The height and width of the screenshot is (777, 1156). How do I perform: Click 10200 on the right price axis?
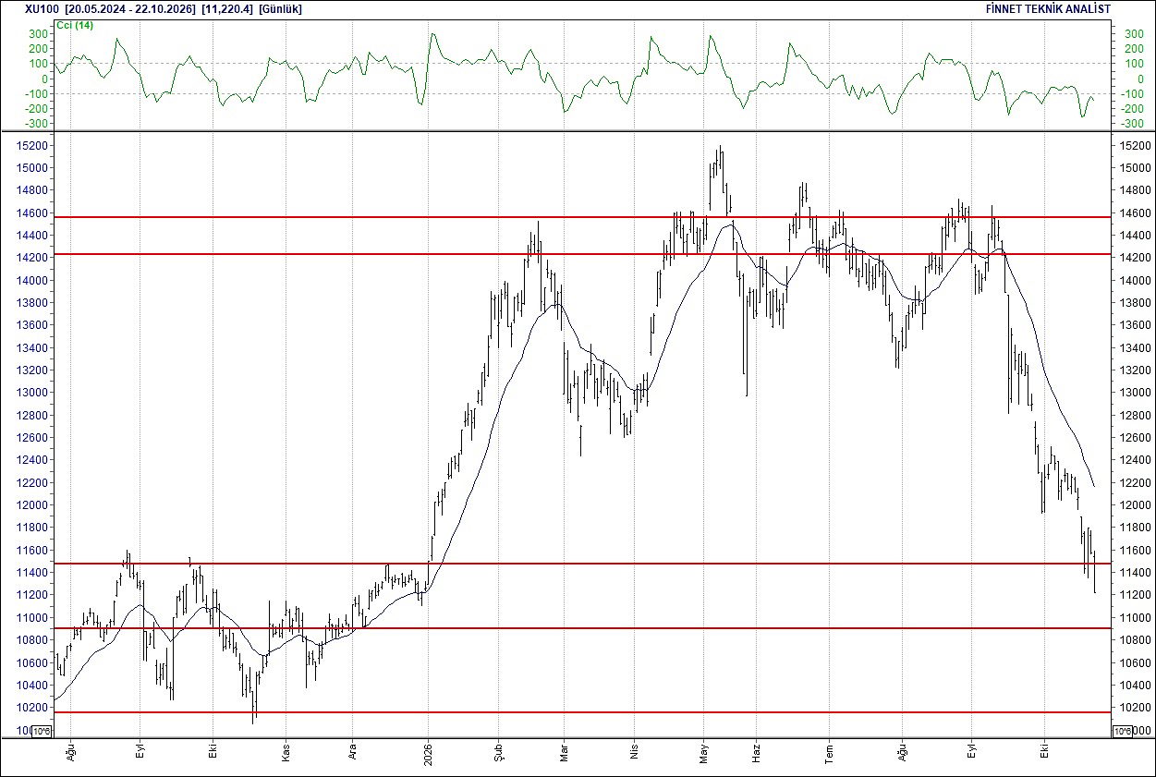1134,708
